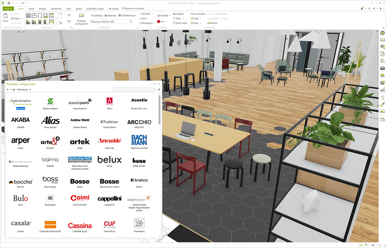Click the catalog search icon in right sidebar

[x=382, y=40]
